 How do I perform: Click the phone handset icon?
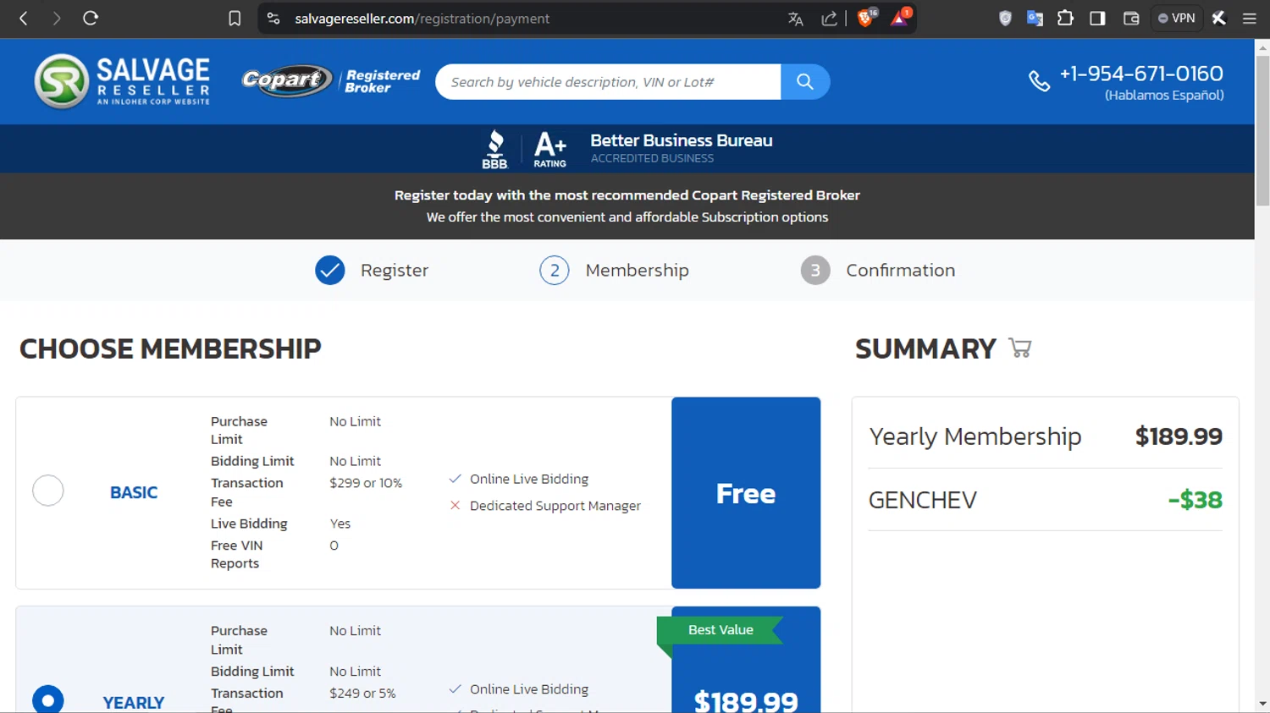pos(1039,81)
